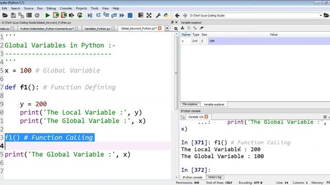Open the Consoles menu

[x=66, y=8]
